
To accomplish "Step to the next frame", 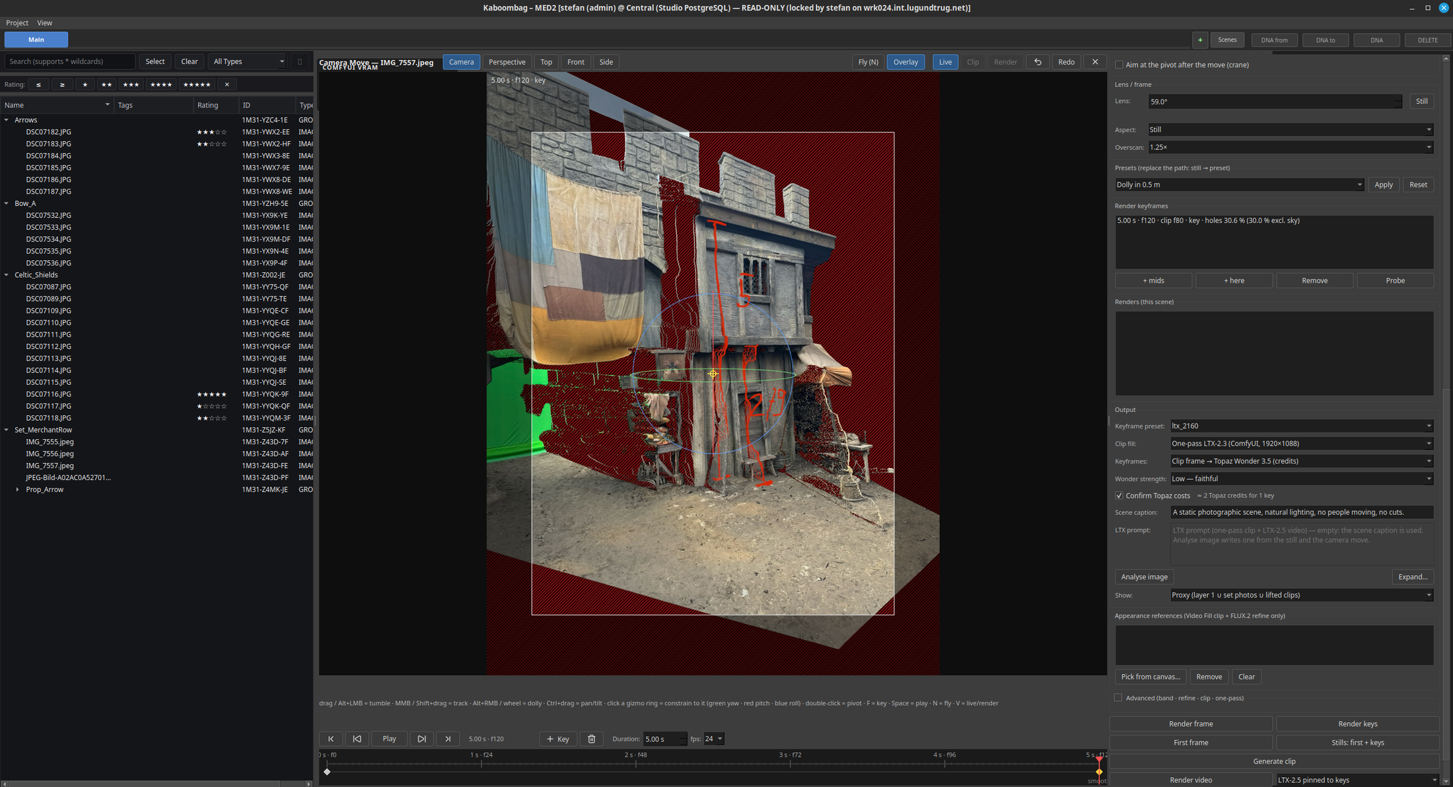I will tap(421, 739).
